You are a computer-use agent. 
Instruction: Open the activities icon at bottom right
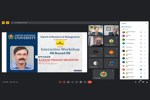tap(147, 82)
